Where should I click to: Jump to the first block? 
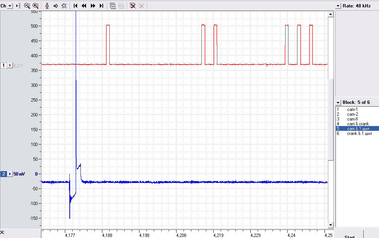point(75,6)
